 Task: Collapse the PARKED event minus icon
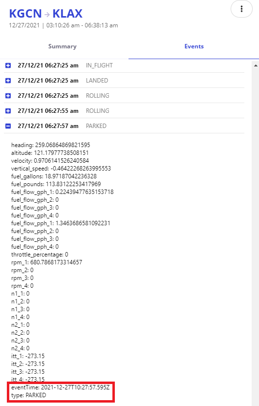tap(8, 126)
